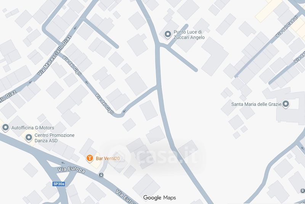The height and width of the screenshot is (204, 305).
Task: Open the Autofficina G-Motors location pin
Action: pyautogui.click(x=5, y=128)
